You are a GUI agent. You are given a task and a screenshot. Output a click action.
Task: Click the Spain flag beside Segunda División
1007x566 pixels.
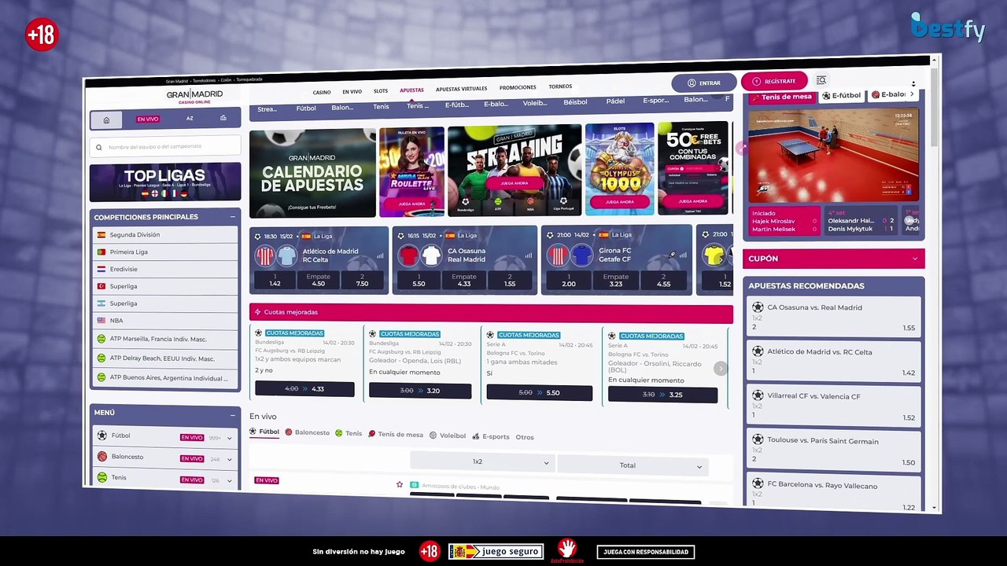(x=101, y=234)
